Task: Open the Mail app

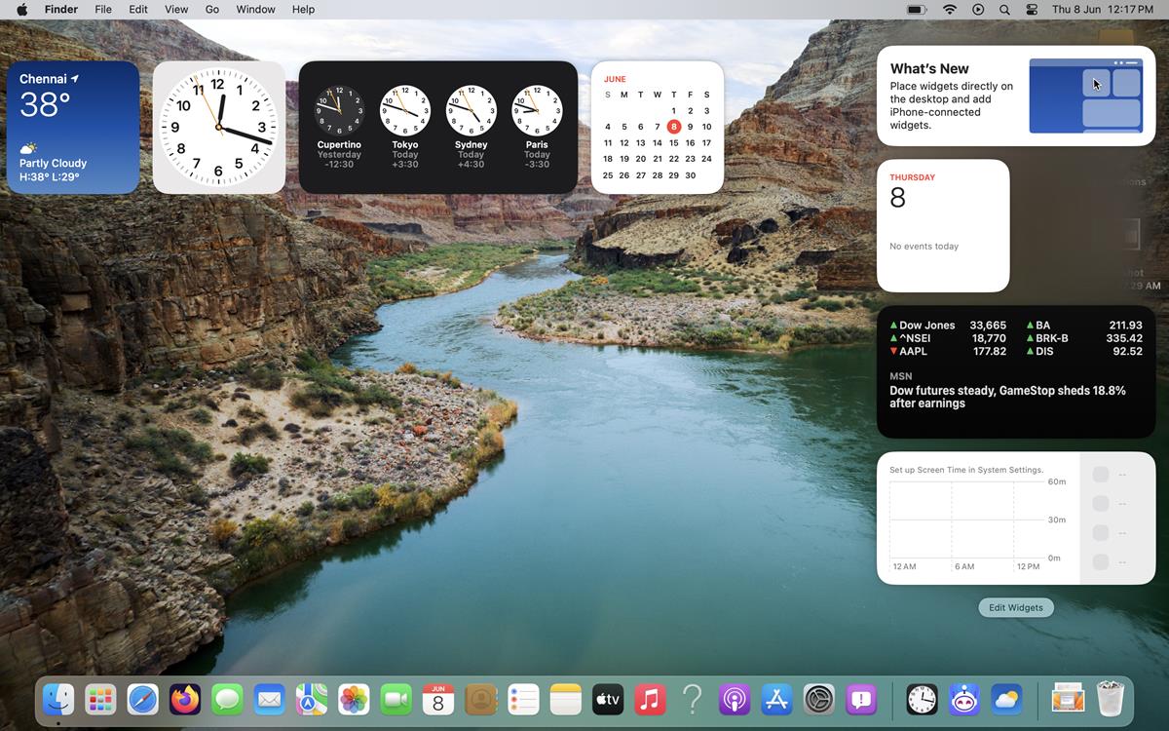Action: [x=269, y=699]
